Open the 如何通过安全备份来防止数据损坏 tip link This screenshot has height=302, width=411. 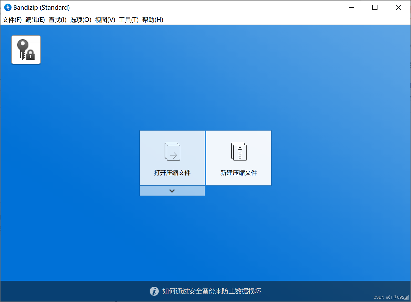pyautogui.click(x=212, y=291)
